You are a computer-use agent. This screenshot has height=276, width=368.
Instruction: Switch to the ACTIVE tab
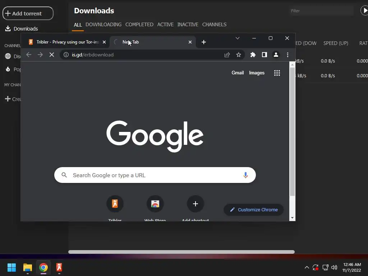pos(165,24)
